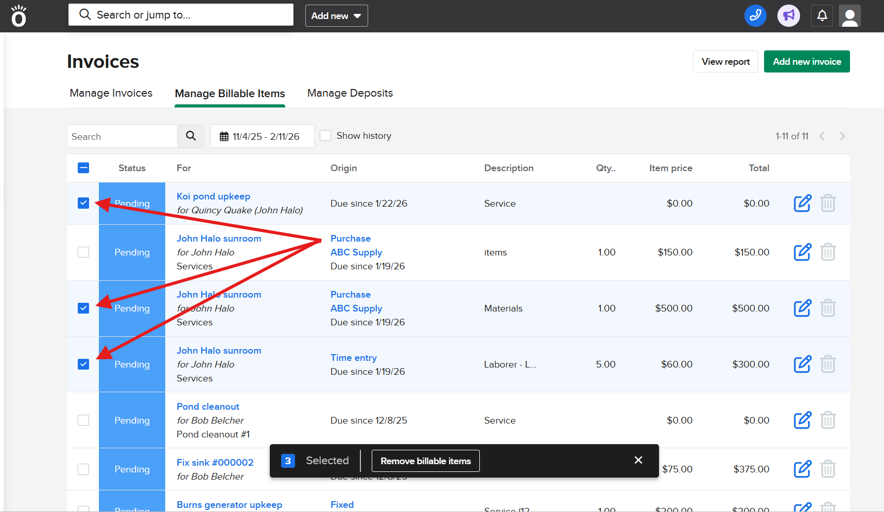884x512 pixels.
Task: Click the phone call icon in header
Action: pyautogui.click(x=755, y=15)
